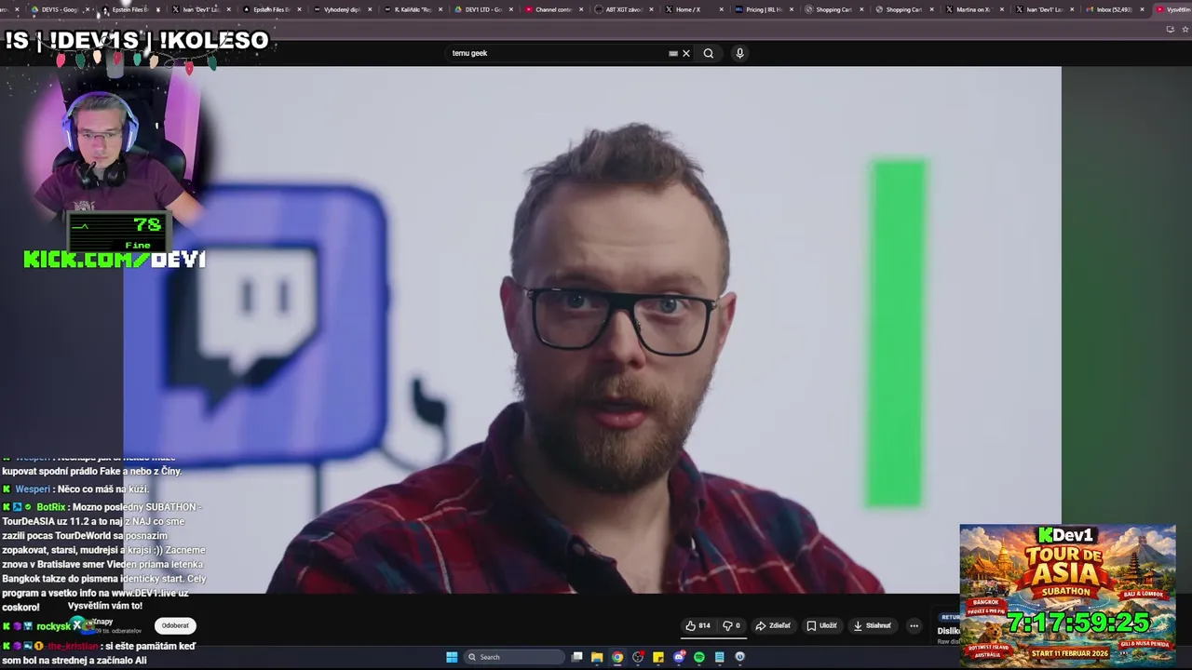Dislike the video
The width and height of the screenshot is (1192, 670).
click(x=732, y=625)
